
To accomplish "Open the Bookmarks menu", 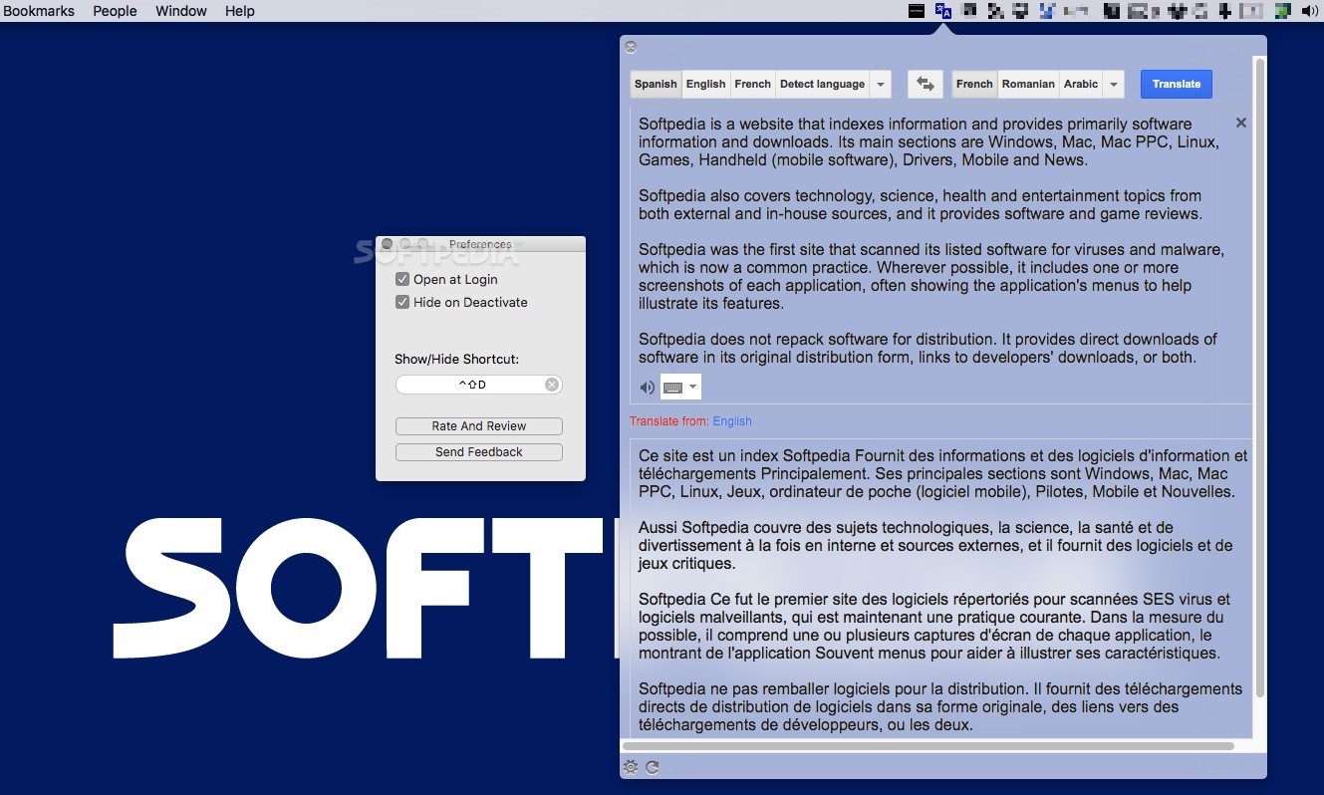I will pos(39,11).
